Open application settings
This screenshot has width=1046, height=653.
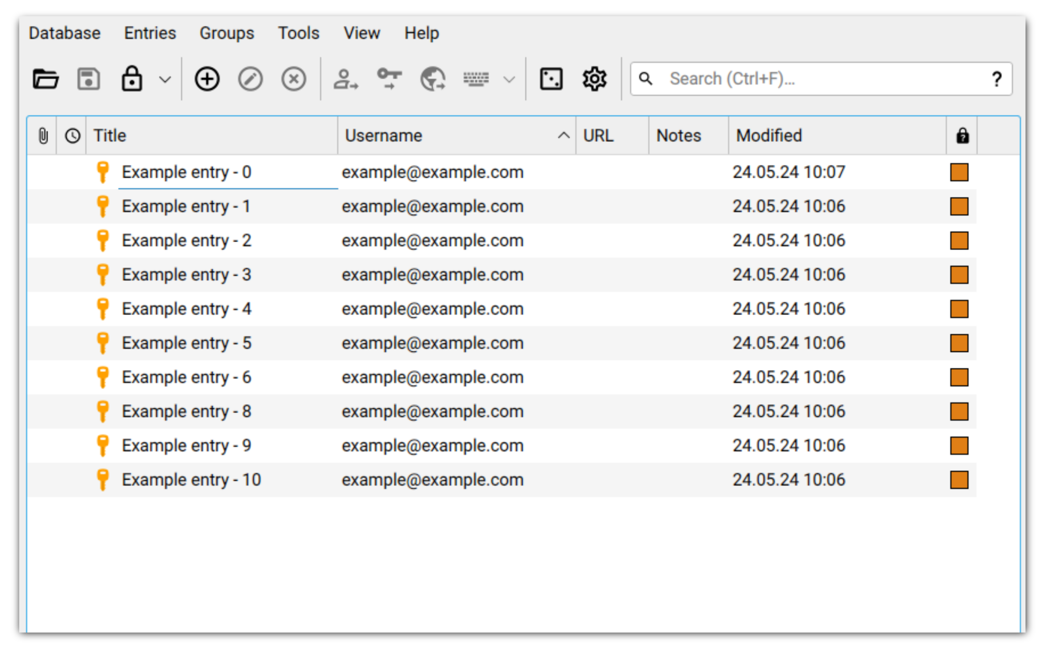pos(594,79)
